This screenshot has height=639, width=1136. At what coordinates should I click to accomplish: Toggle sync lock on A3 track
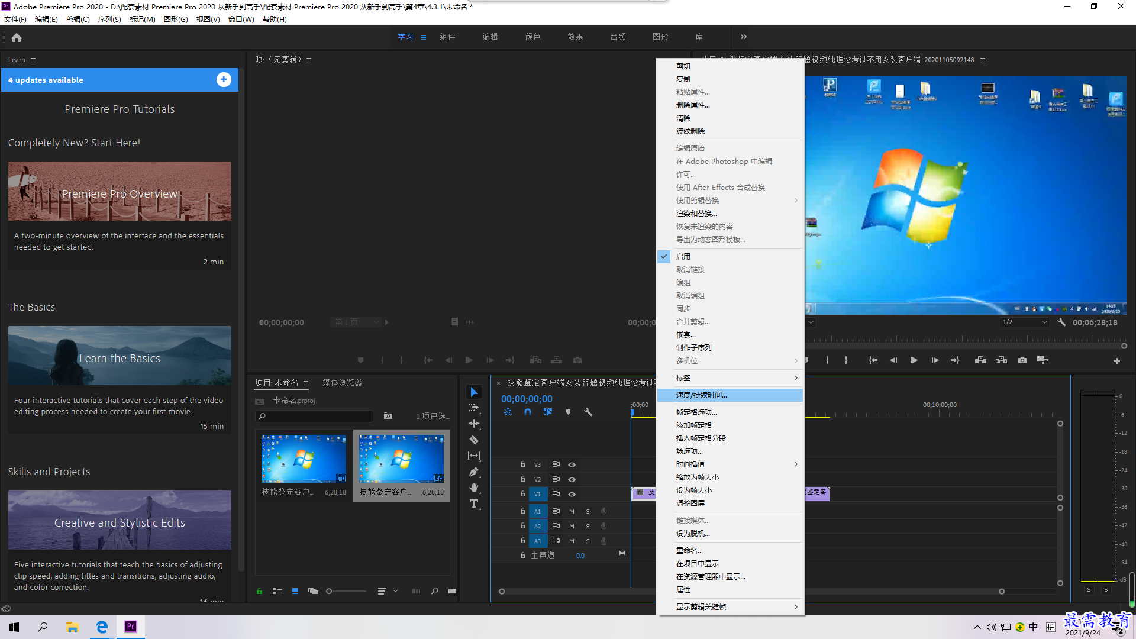[556, 540]
